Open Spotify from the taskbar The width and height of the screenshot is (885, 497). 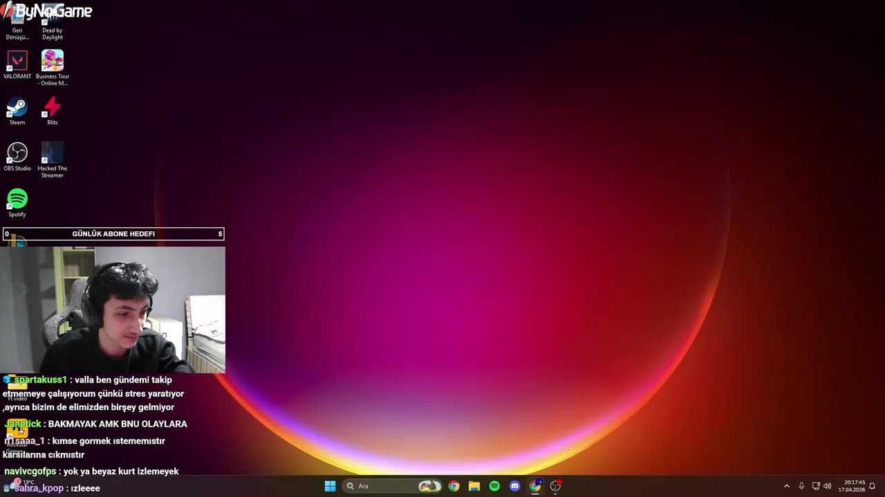point(494,486)
